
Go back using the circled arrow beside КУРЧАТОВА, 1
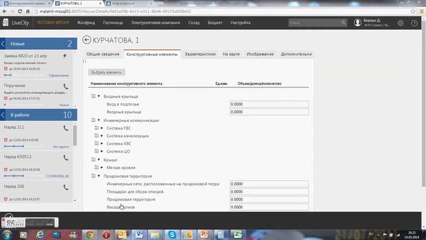(x=87, y=40)
